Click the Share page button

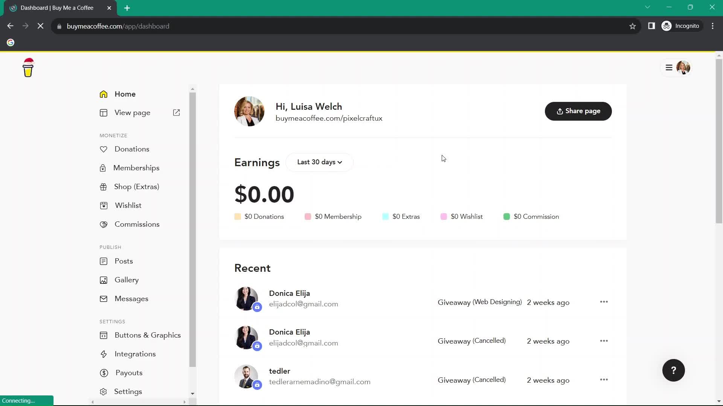(578, 111)
